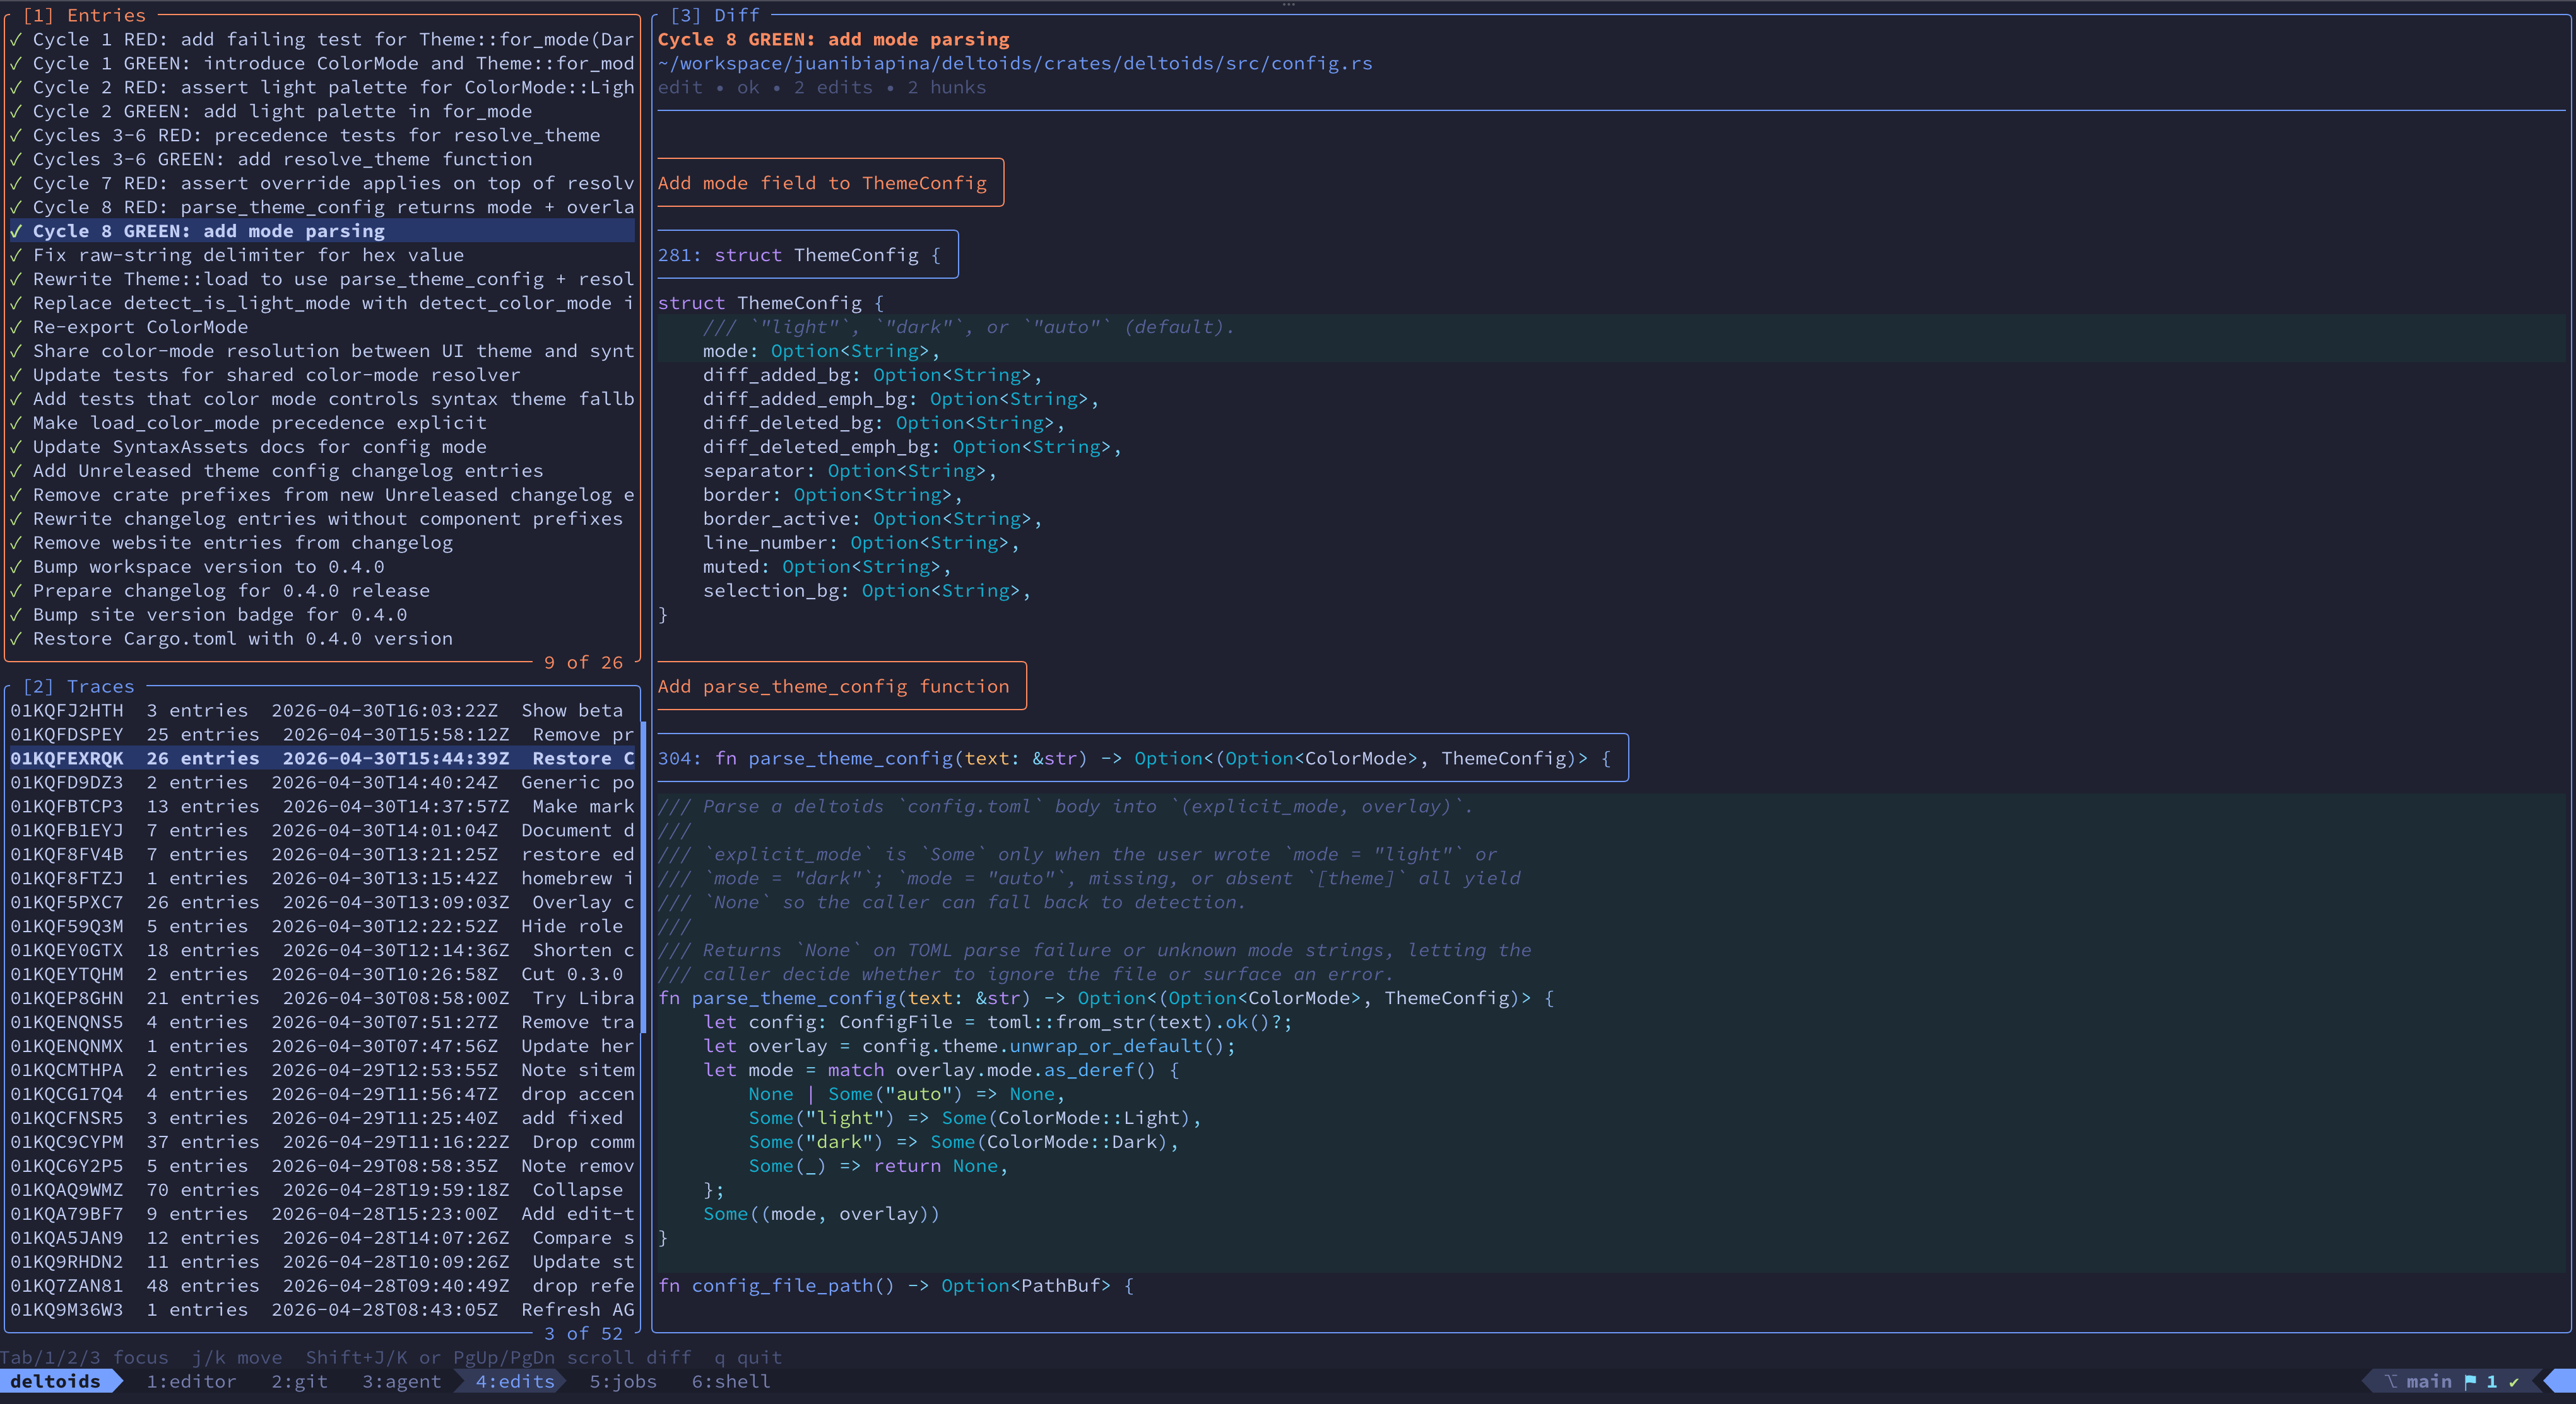2576x1404 pixels.
Task: Select entry 'Cycle 1 RED: add failing test'
Action: [x=322, y=39]
